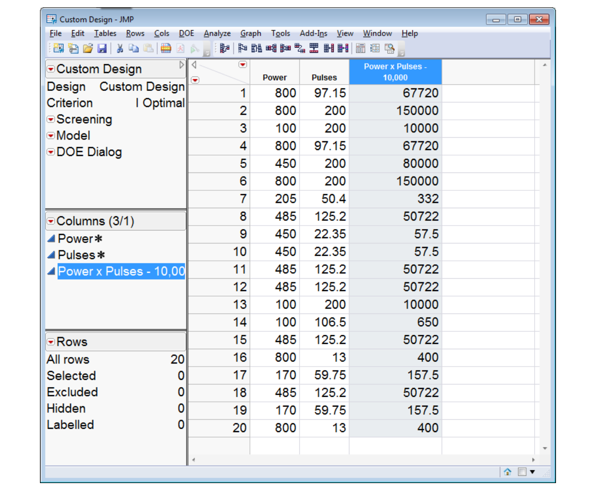This screenshot has height=492, width=590.
Task: Open the DOE menu
Action: 186,34
